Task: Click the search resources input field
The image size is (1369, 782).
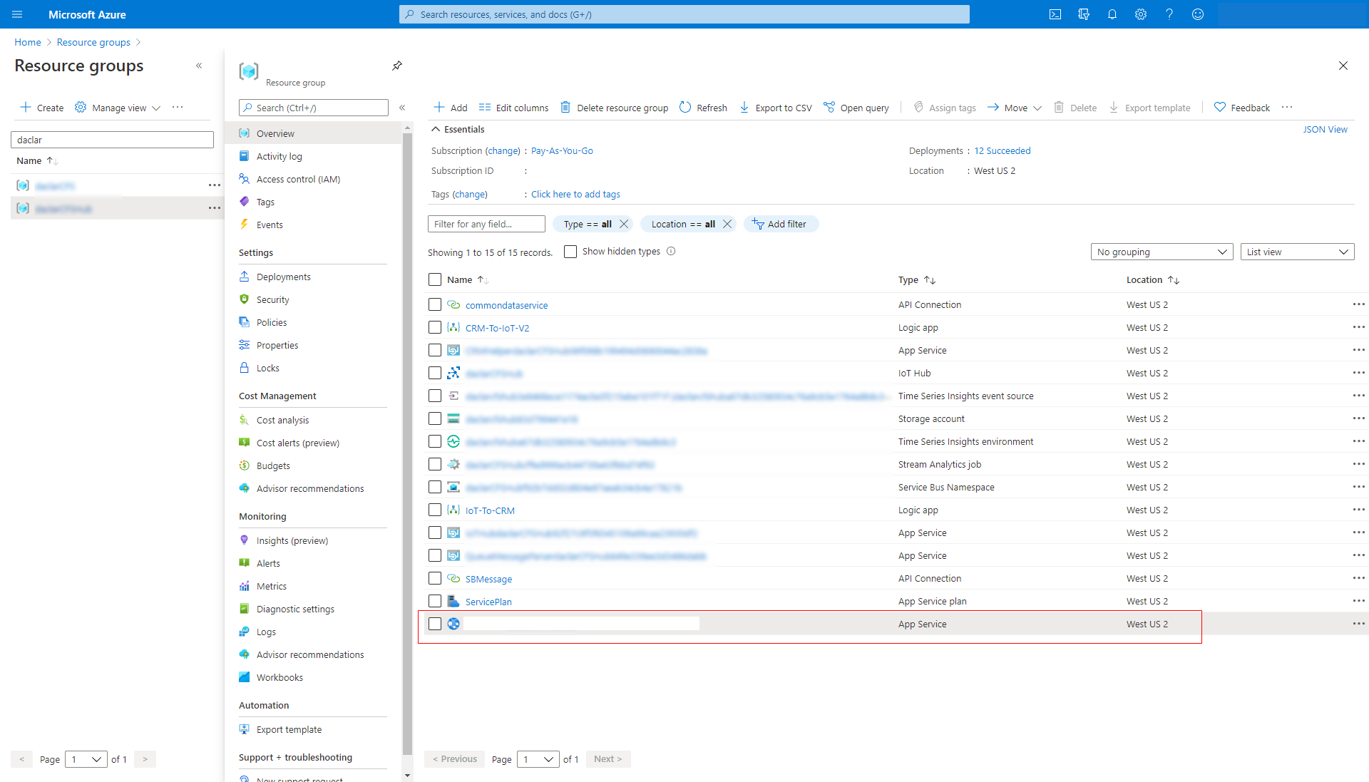Action: coord(684,14)
